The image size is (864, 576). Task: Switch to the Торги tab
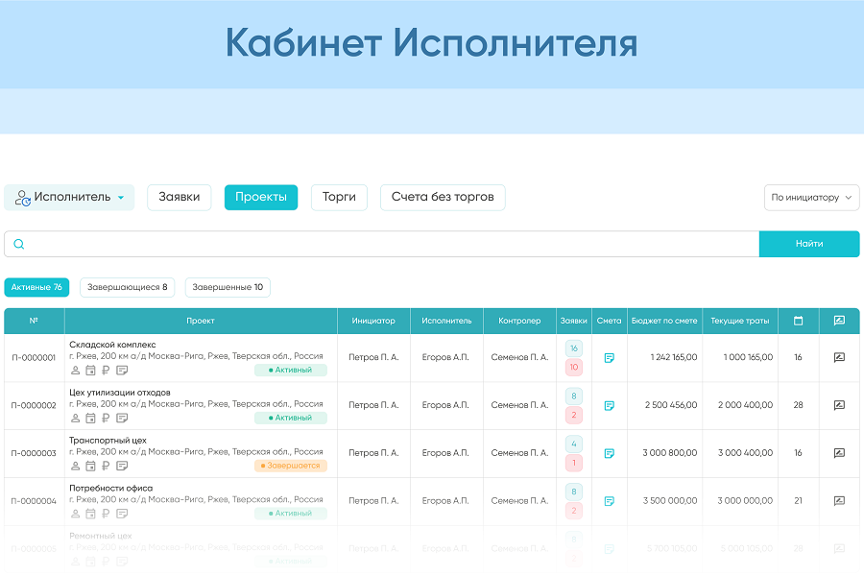(x=339, y=197)
